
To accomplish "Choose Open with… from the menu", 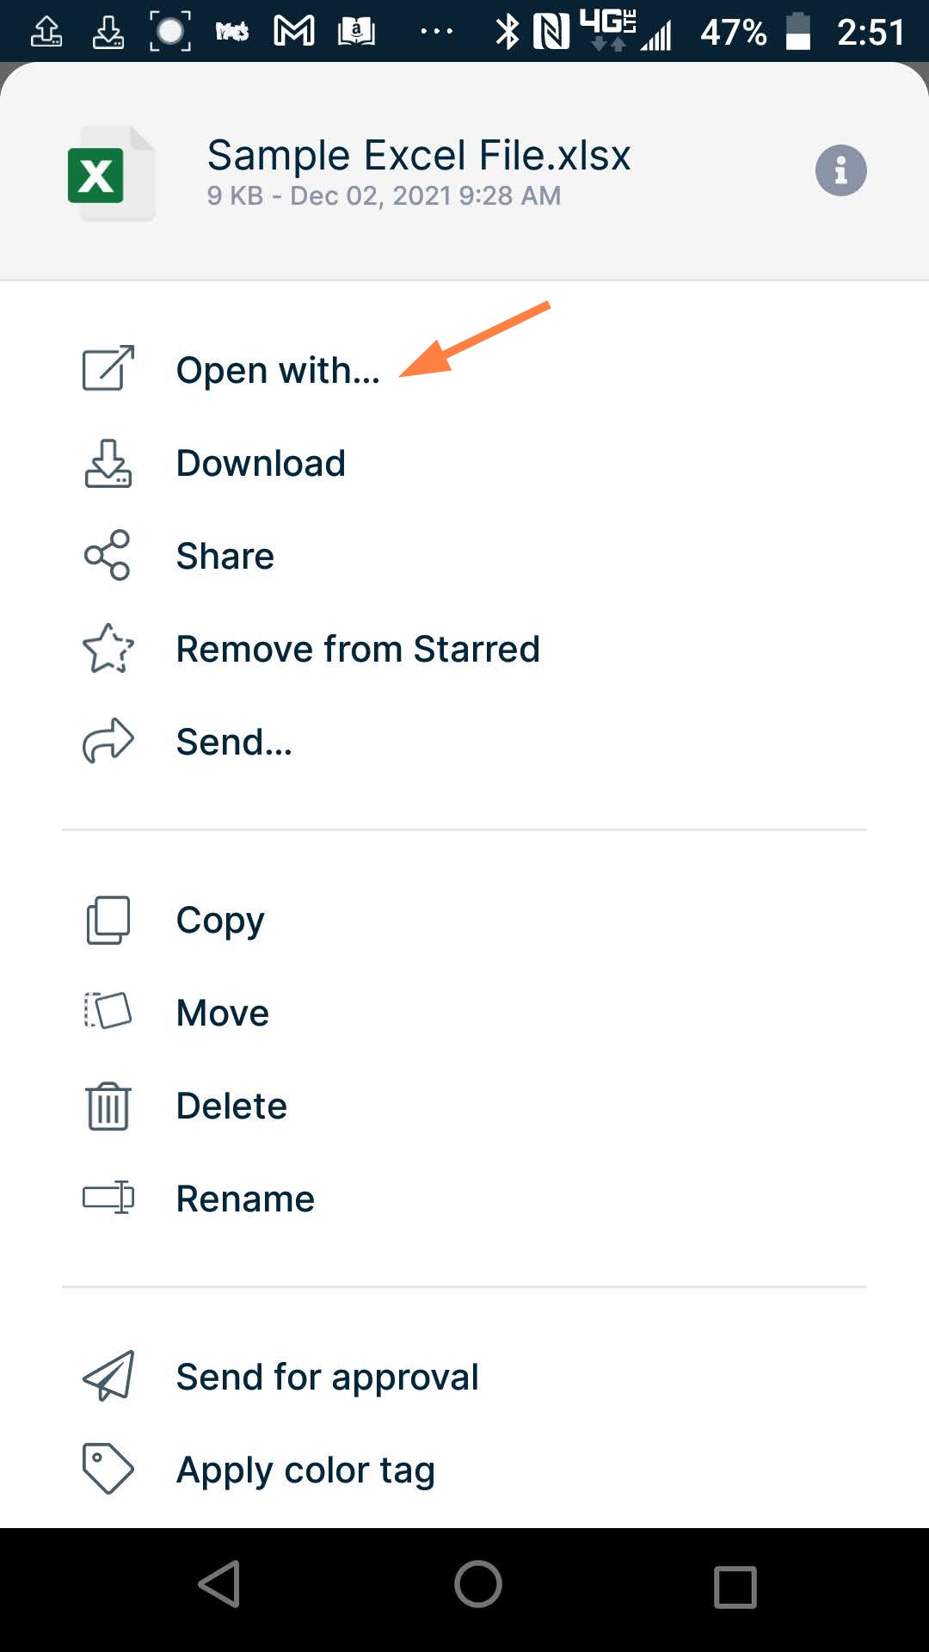I will coord(277,370).
